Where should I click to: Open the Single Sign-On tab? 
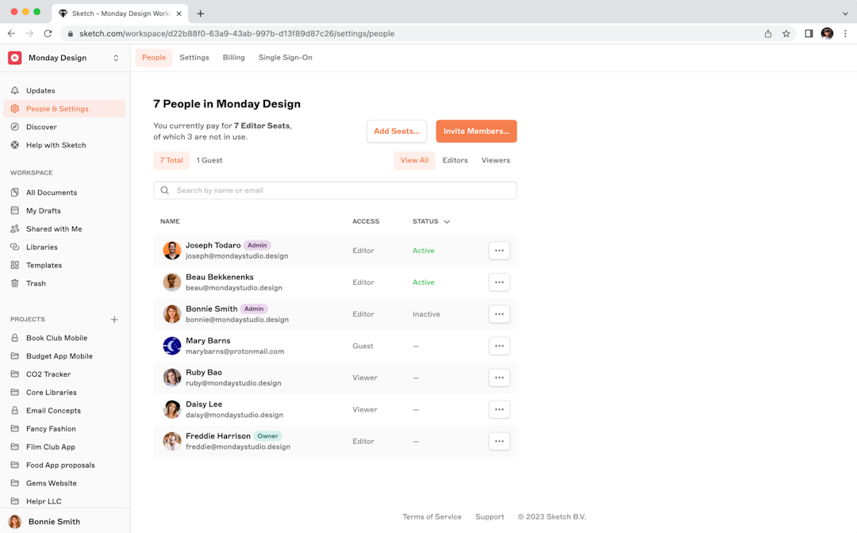(285, 58)
